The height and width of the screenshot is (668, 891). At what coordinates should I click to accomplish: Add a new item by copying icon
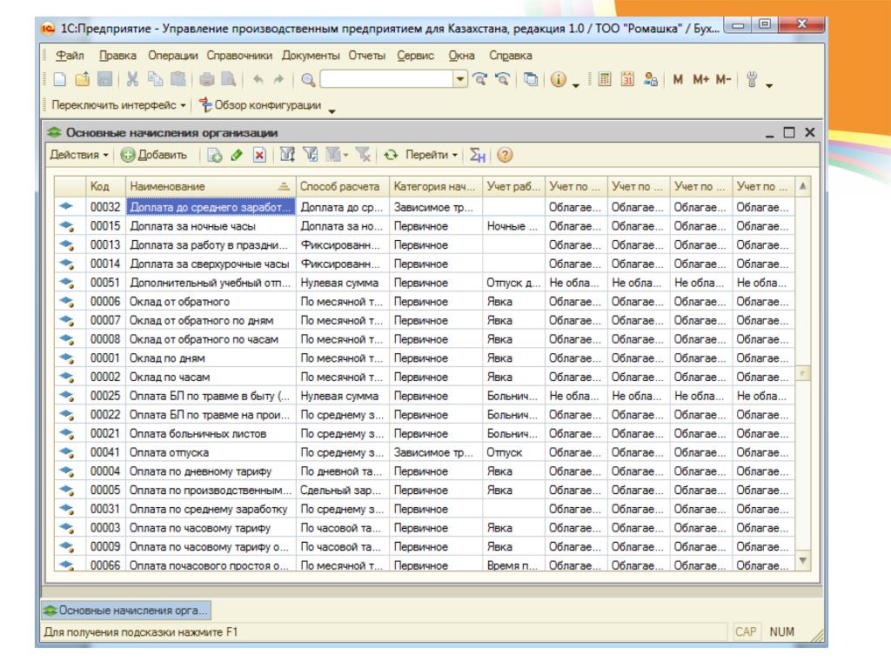pos(215,155)
